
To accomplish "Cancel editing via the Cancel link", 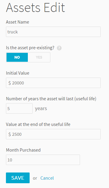I will pos(47,178).
